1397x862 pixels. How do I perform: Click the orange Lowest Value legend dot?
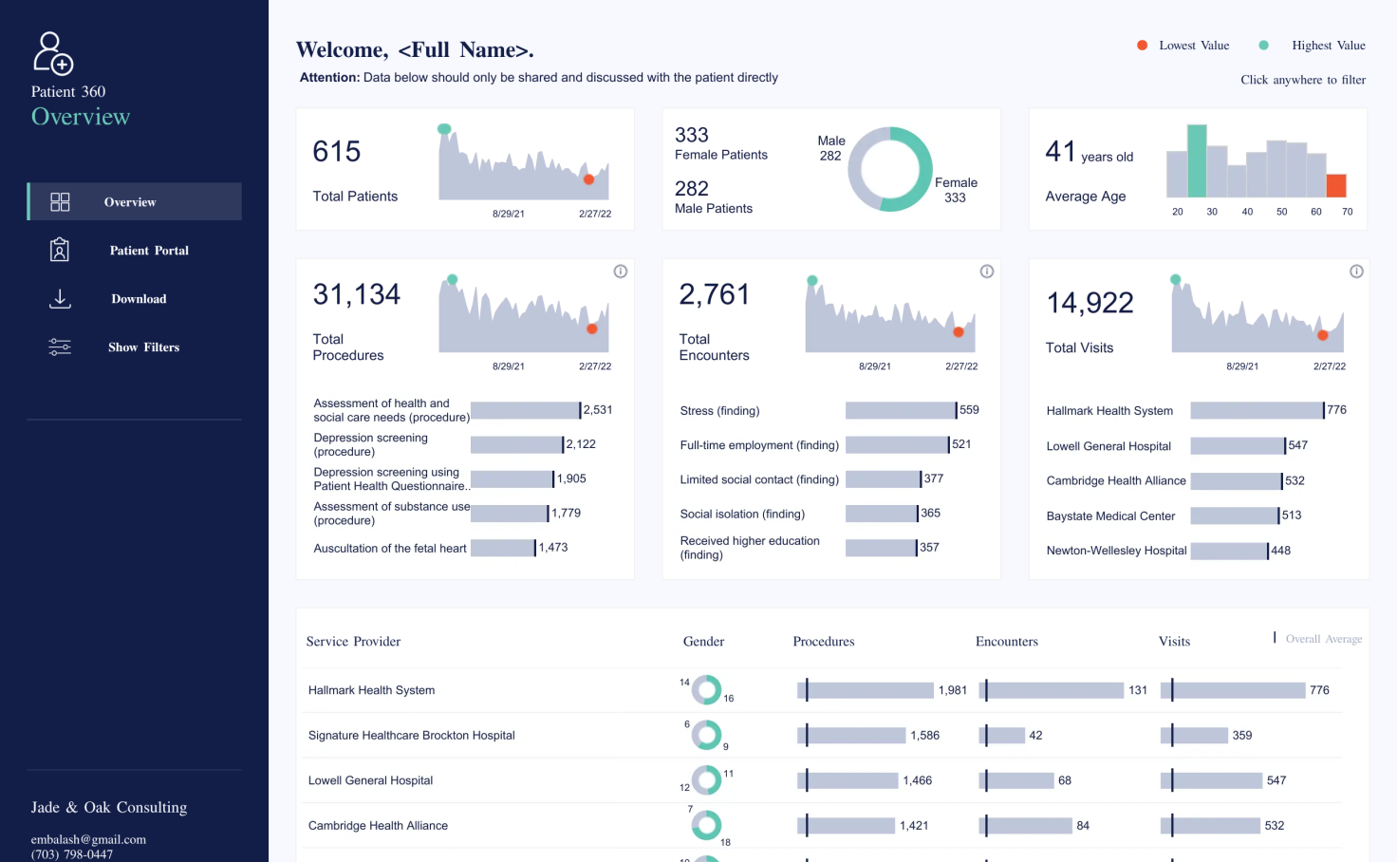pos(1143,46)
